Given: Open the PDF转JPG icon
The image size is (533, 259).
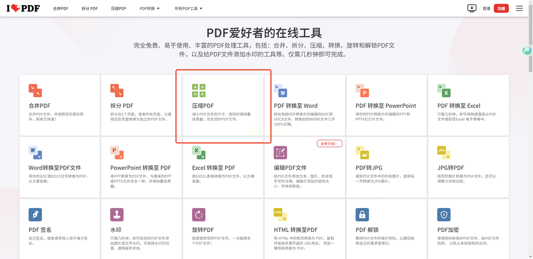Looking at the screenshot, I should pyautogui.click(x=362, y=153).
